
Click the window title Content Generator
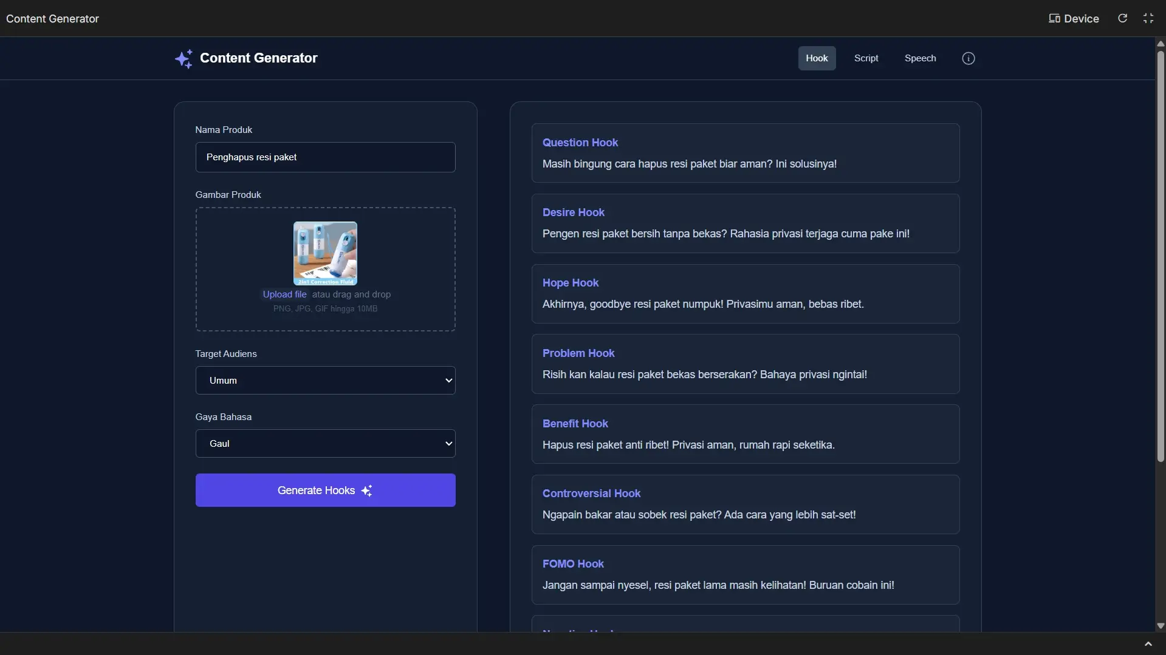pyautogui.click(x=52, y=19)
